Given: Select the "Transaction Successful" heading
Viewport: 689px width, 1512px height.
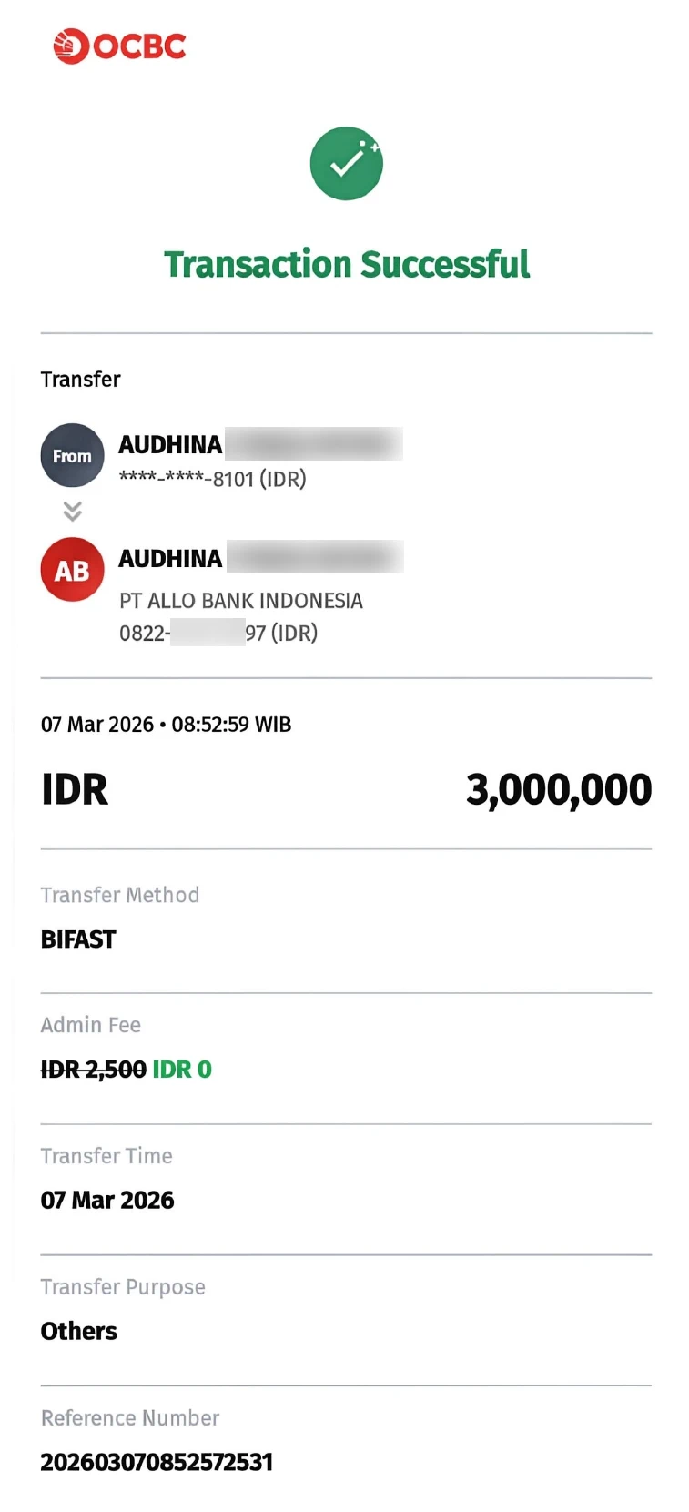Looking at the screenshot, I should point(346,265).
